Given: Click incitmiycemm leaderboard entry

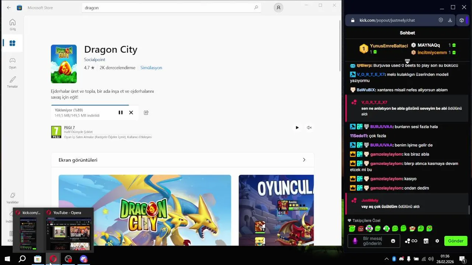Looking at the screenshot, I should point(433,53).
